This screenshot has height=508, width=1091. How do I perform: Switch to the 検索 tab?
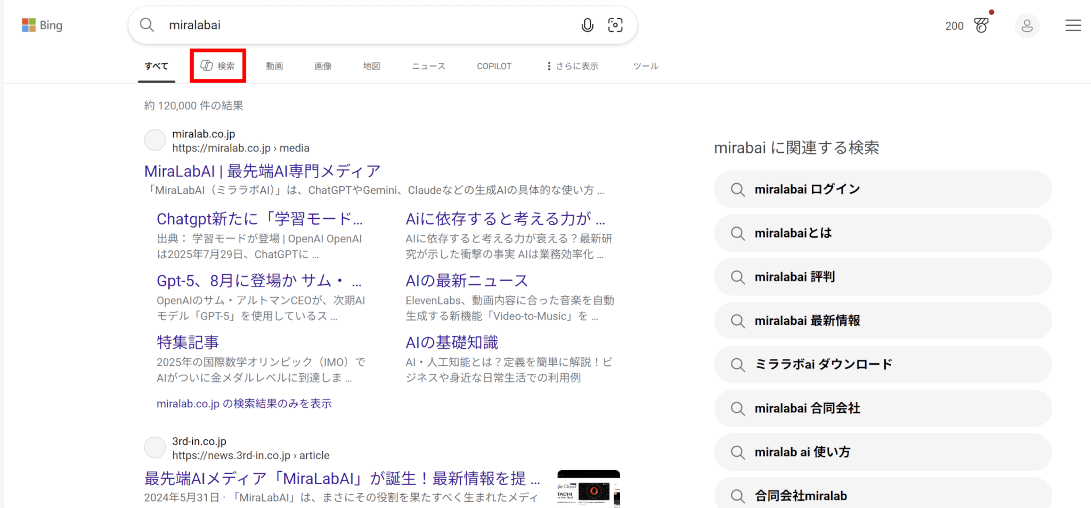(217, 65)
